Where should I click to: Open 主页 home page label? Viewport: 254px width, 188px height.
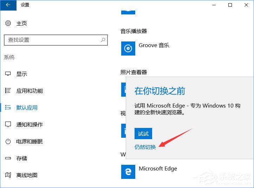pyautogui.click(x=21, y=24)
